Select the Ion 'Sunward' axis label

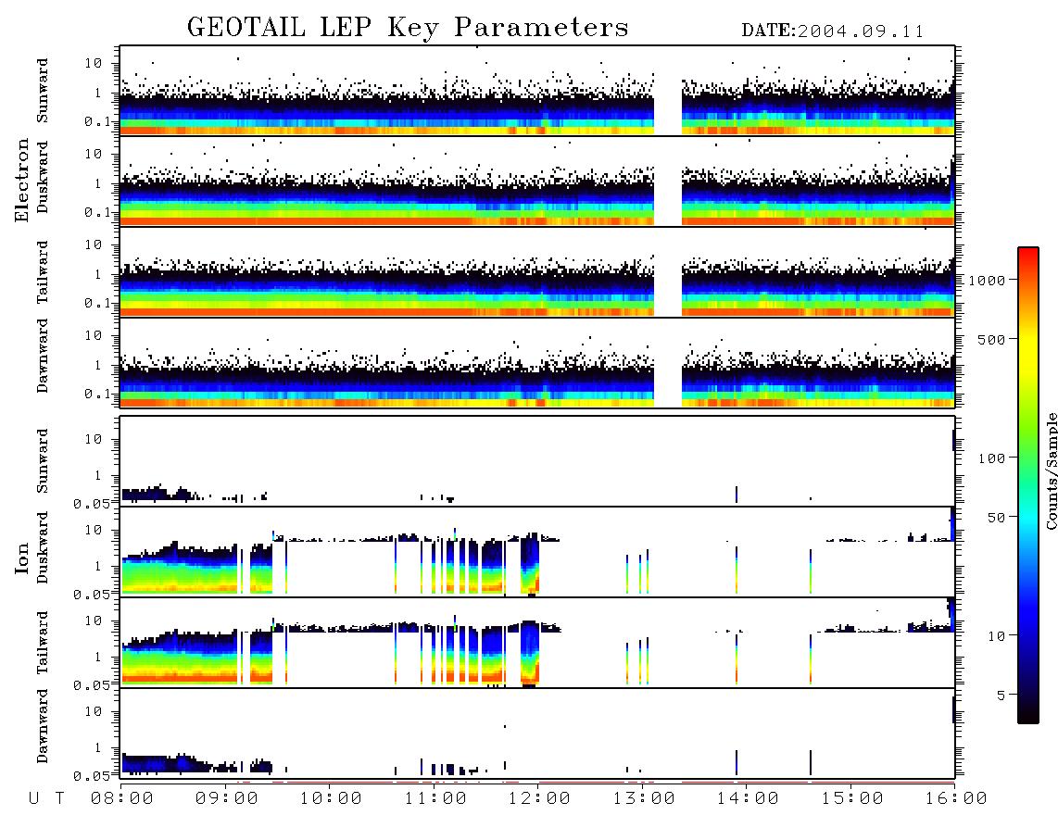point(43,461)
